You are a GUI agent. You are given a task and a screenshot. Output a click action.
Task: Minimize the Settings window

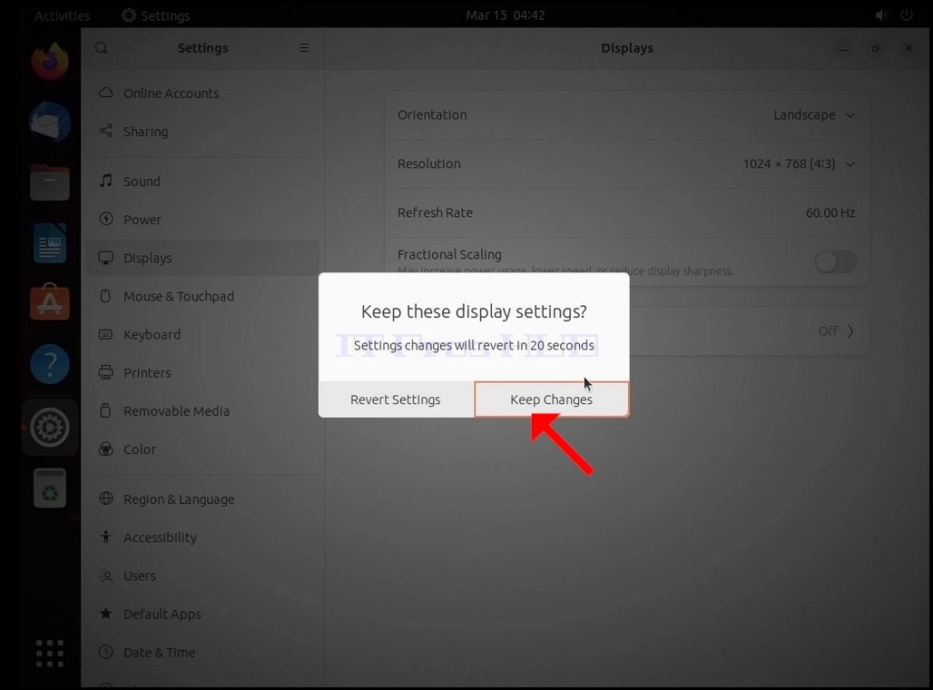click(x=842, y=48)
